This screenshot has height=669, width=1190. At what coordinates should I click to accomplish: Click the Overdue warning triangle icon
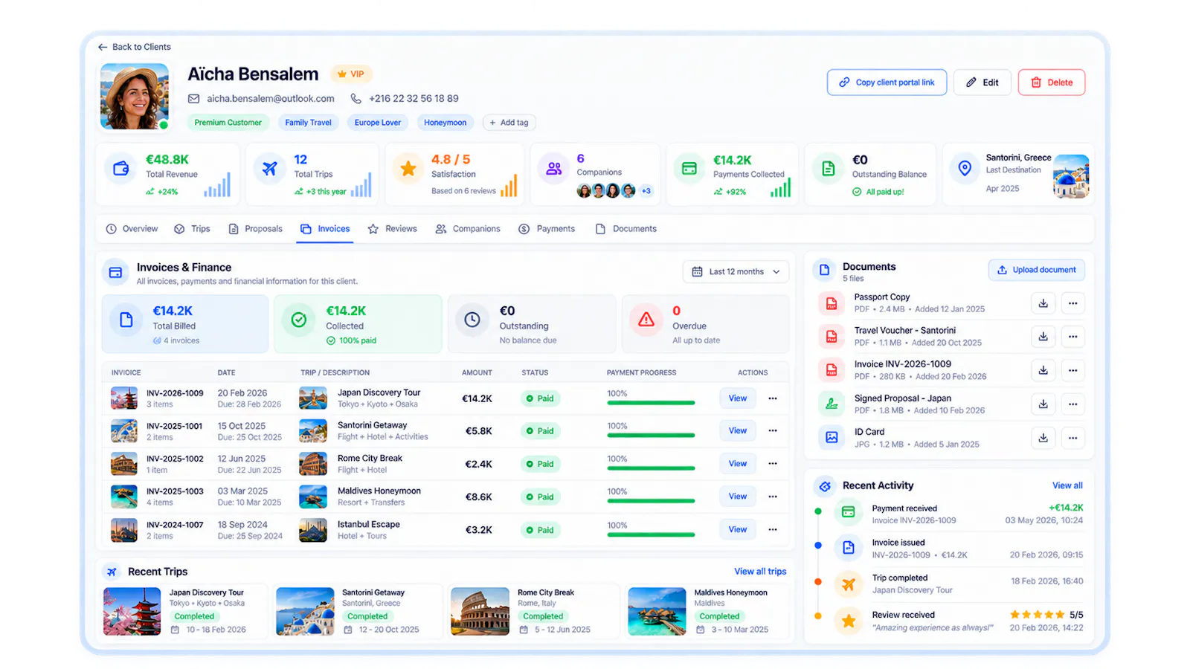646,320
